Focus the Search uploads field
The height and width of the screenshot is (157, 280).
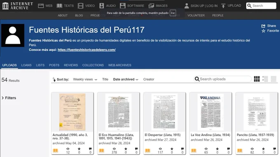222,79
